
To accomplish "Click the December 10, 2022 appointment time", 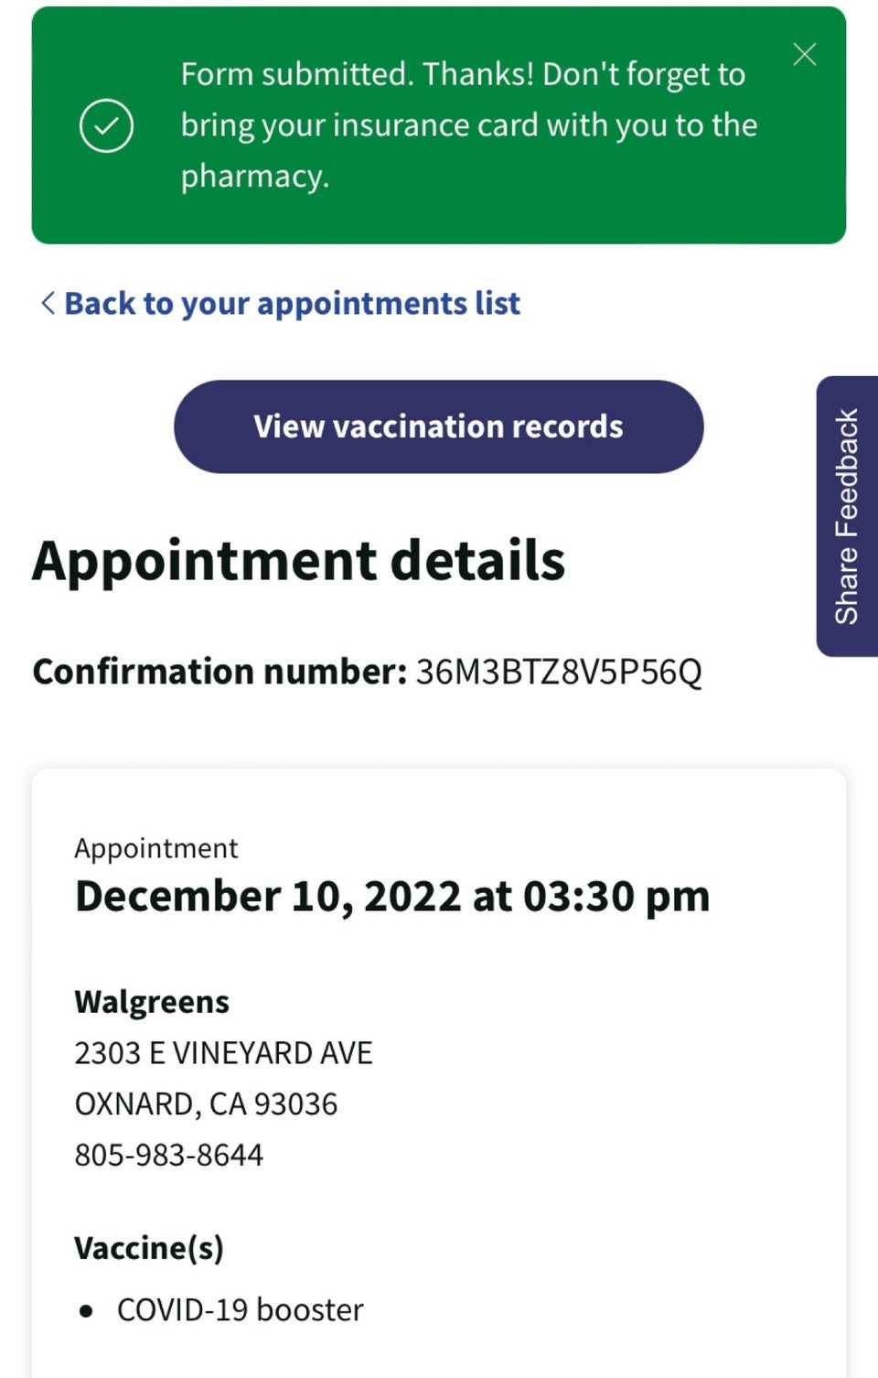I will 392,896.
